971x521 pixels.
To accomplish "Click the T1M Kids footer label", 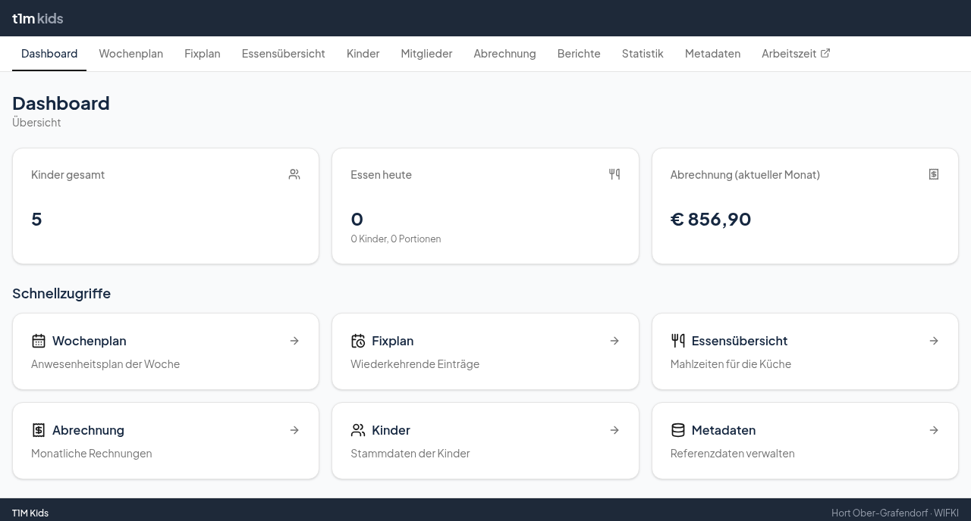I will coord(30,513).
